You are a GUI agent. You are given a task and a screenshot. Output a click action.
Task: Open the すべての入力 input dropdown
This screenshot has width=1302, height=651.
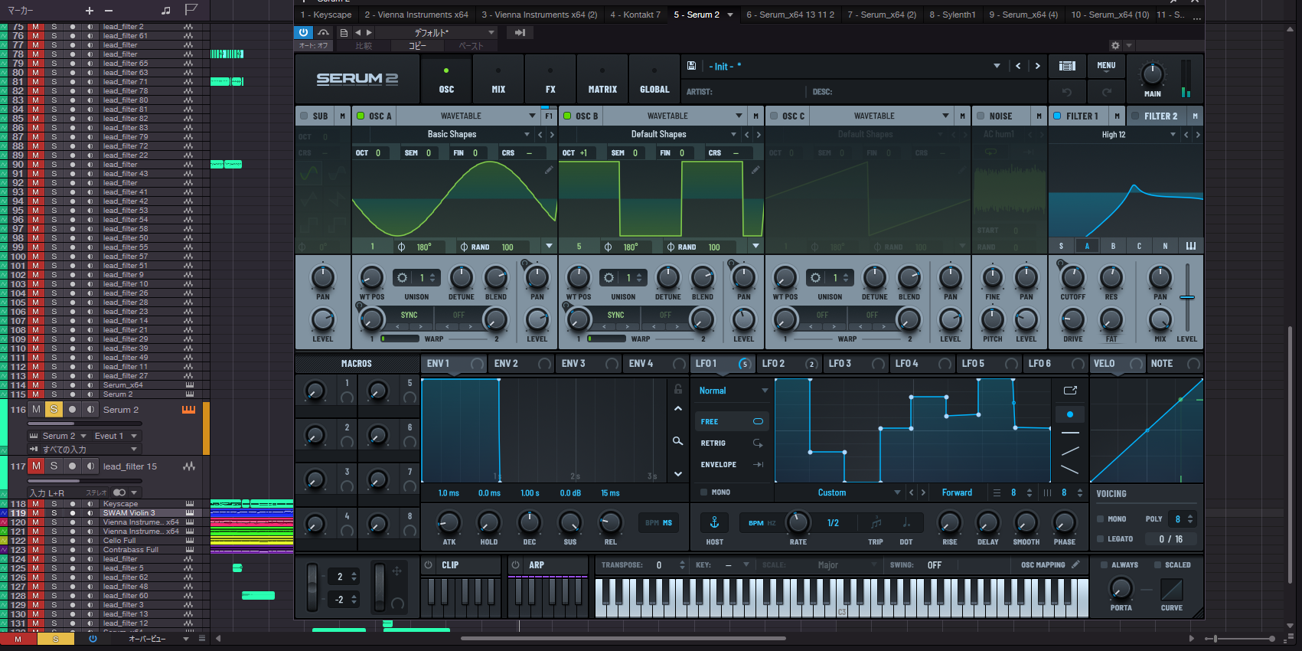pyautogui.click(x=83, y=449)
